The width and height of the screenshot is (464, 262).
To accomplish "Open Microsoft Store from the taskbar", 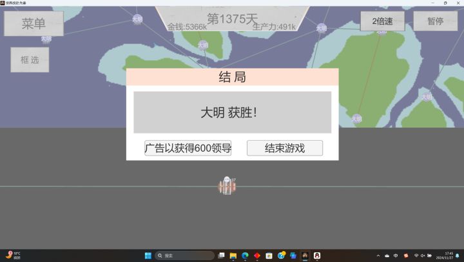I will pos(269,256).
